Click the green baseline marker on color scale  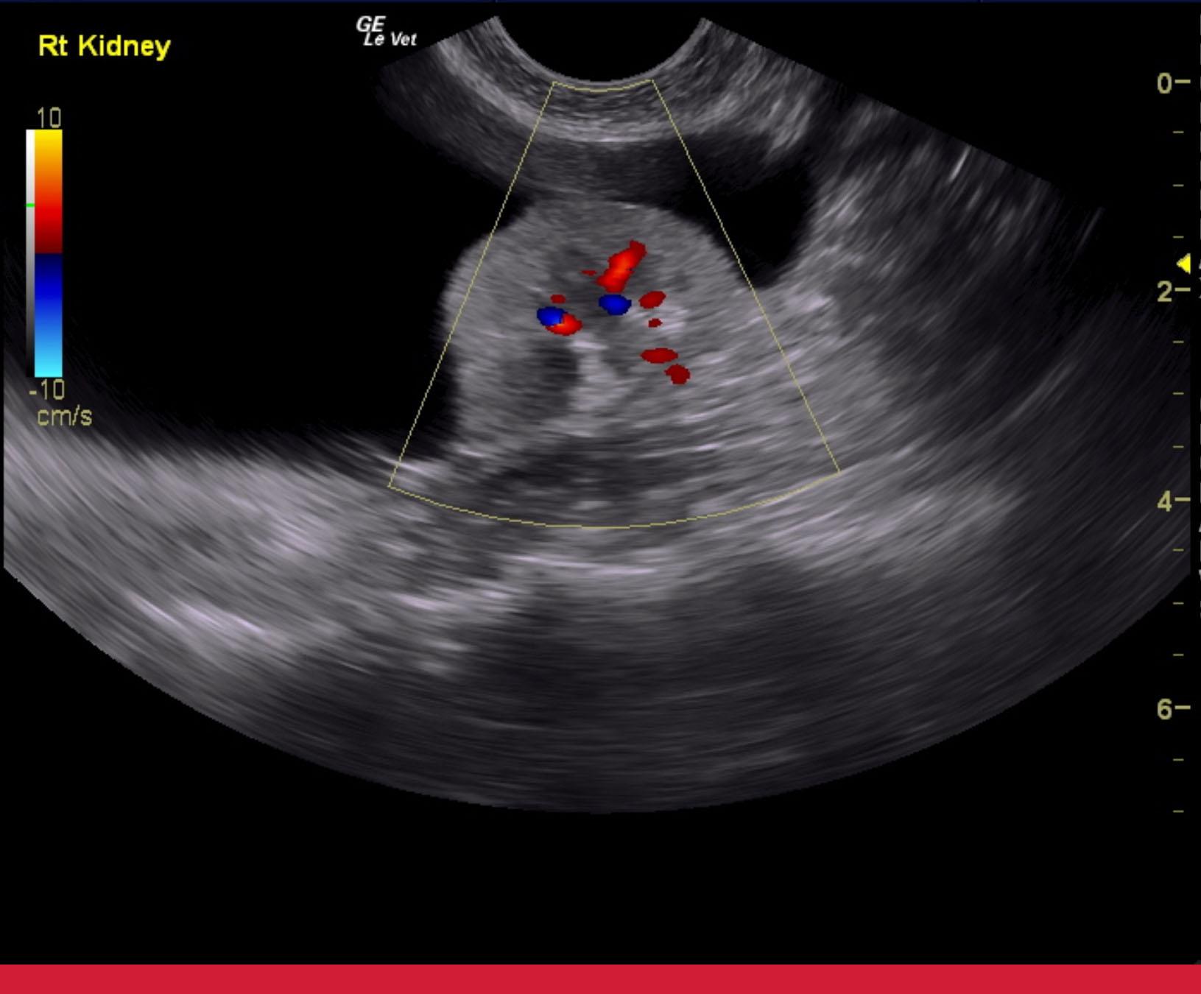(30, 205)
